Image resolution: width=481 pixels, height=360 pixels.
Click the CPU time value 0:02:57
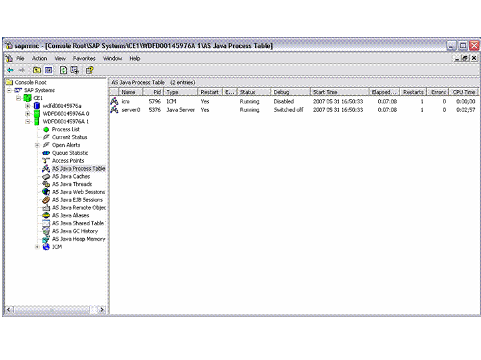(466, 109)
